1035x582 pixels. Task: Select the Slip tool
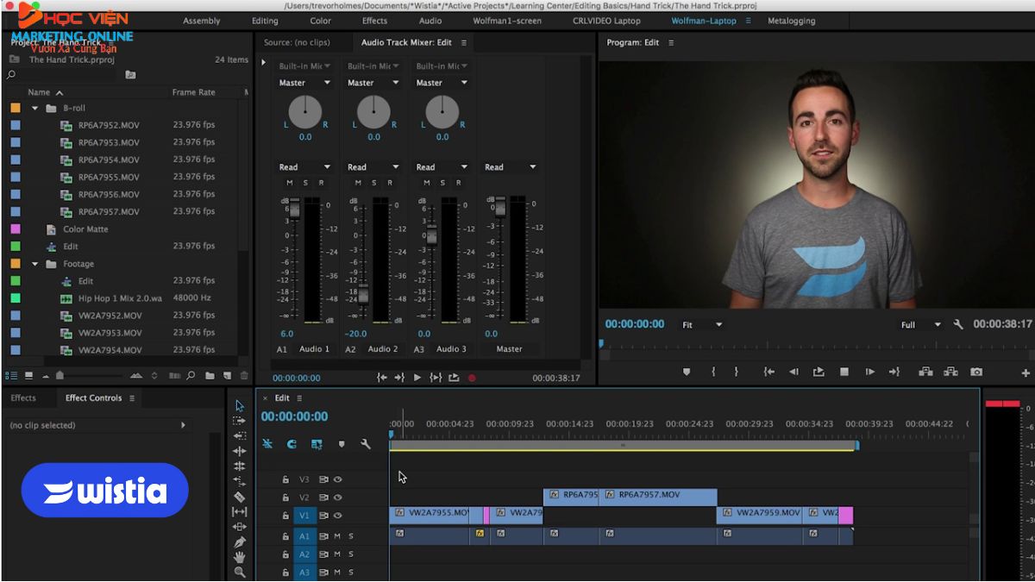tap(240, 511)
